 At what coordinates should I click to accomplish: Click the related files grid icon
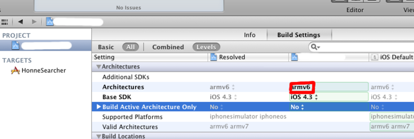pyautogui.click(x=4, y=22)
